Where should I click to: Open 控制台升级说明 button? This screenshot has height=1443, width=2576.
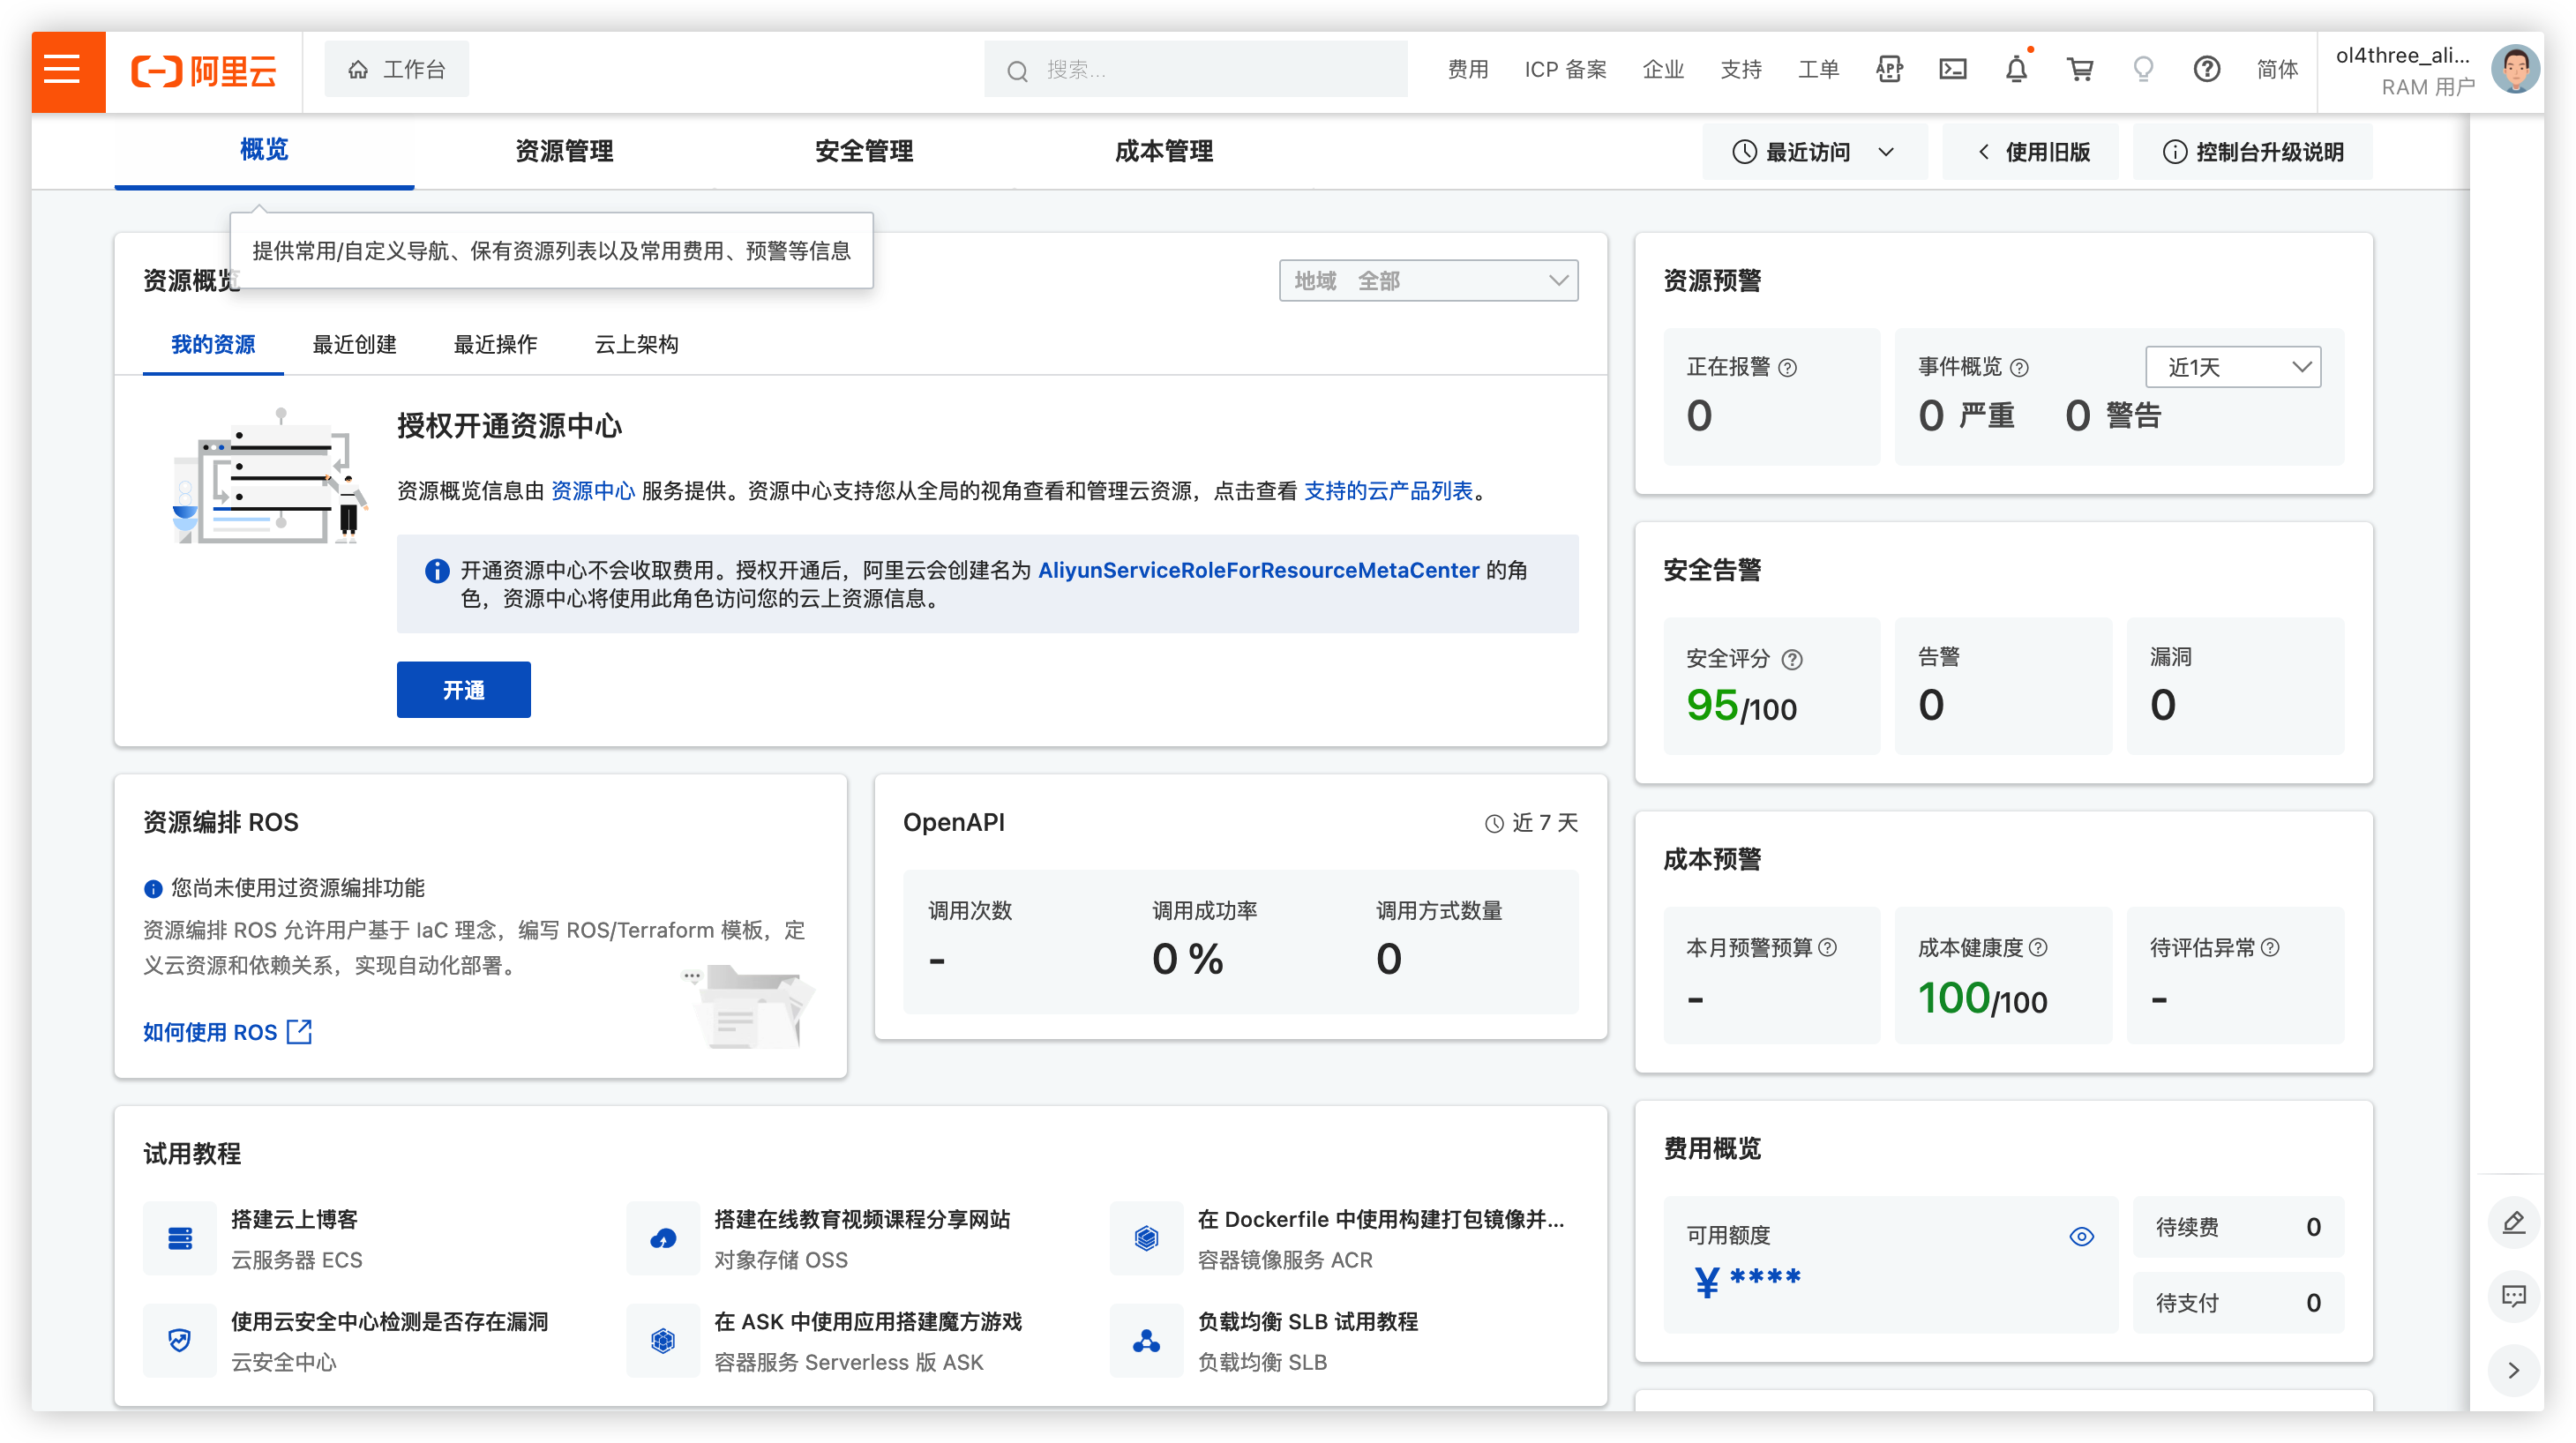tap(2253, 152)
